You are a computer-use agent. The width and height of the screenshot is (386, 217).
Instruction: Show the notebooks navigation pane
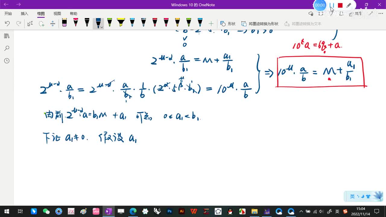pos(7,36)
